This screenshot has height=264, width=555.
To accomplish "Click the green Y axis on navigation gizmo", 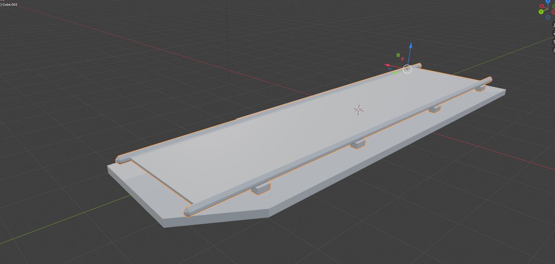I will click(x=541, y=12).
